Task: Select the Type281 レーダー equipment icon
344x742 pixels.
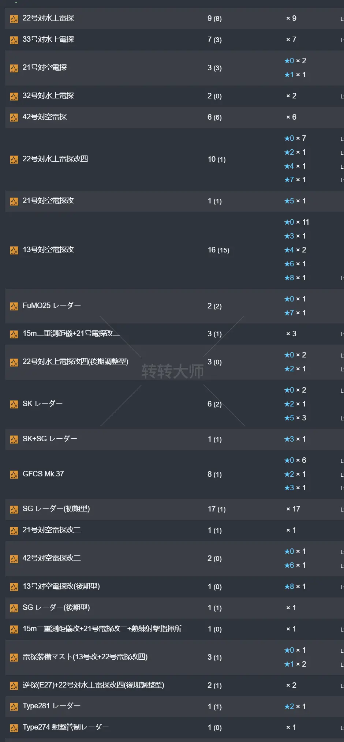Action: 14,706
